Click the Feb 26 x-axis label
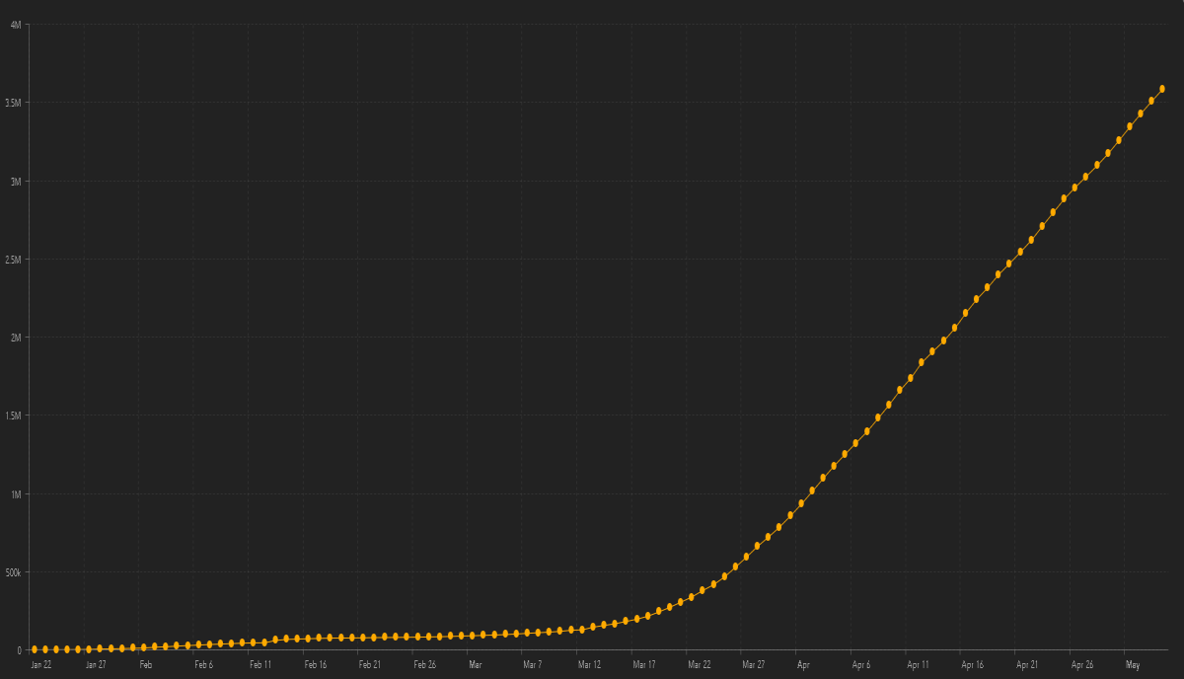 tap(425, 665)
